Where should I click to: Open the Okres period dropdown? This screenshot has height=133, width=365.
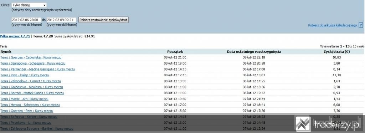[x=29, y=5]
